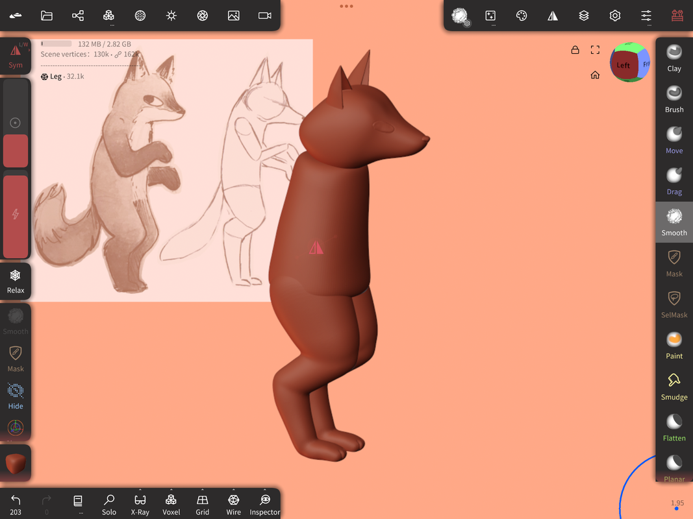
Task: Click the Relax button
Action: pos(16,281)
